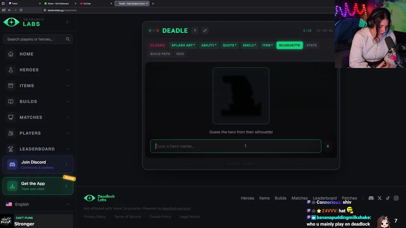Click the search magnifier icon

coord(68,39)
